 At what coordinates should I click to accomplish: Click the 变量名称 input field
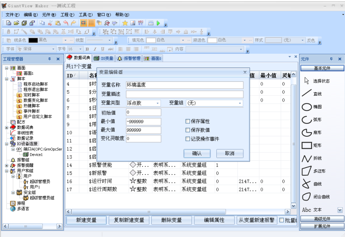click(184, 85)
